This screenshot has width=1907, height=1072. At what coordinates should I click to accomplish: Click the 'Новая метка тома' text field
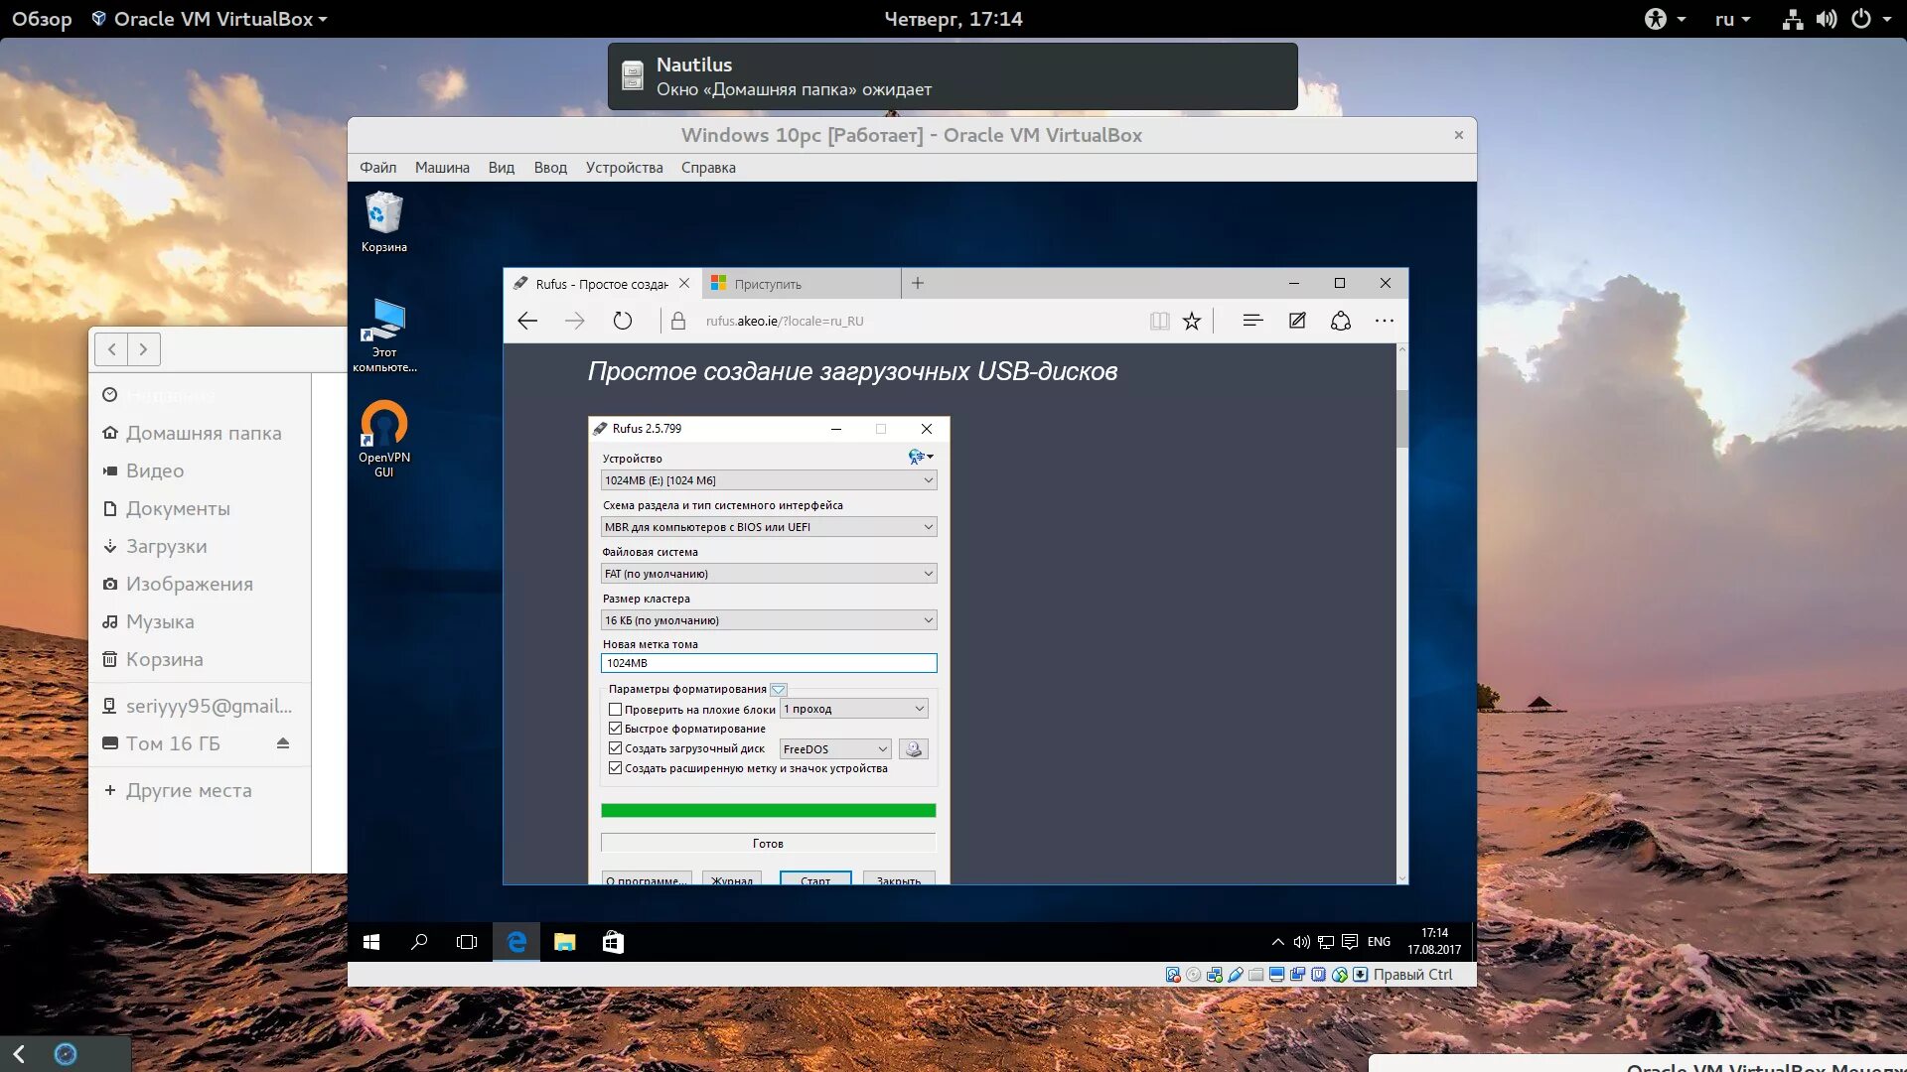click(x=769, y=663)
